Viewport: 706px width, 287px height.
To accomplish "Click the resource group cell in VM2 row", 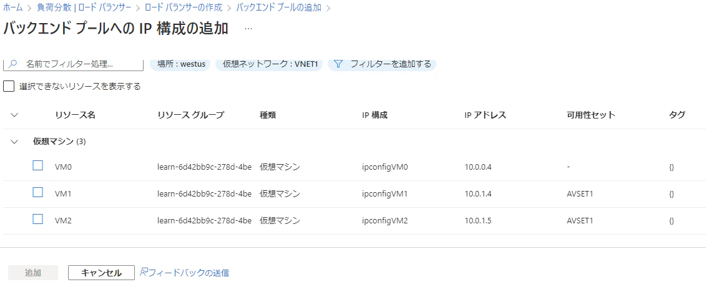I will click(204, 221).
